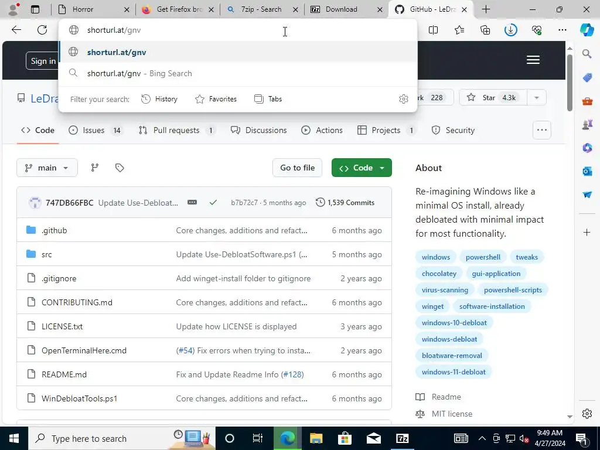Open Browser essentials heart icon

click(537, 30)
